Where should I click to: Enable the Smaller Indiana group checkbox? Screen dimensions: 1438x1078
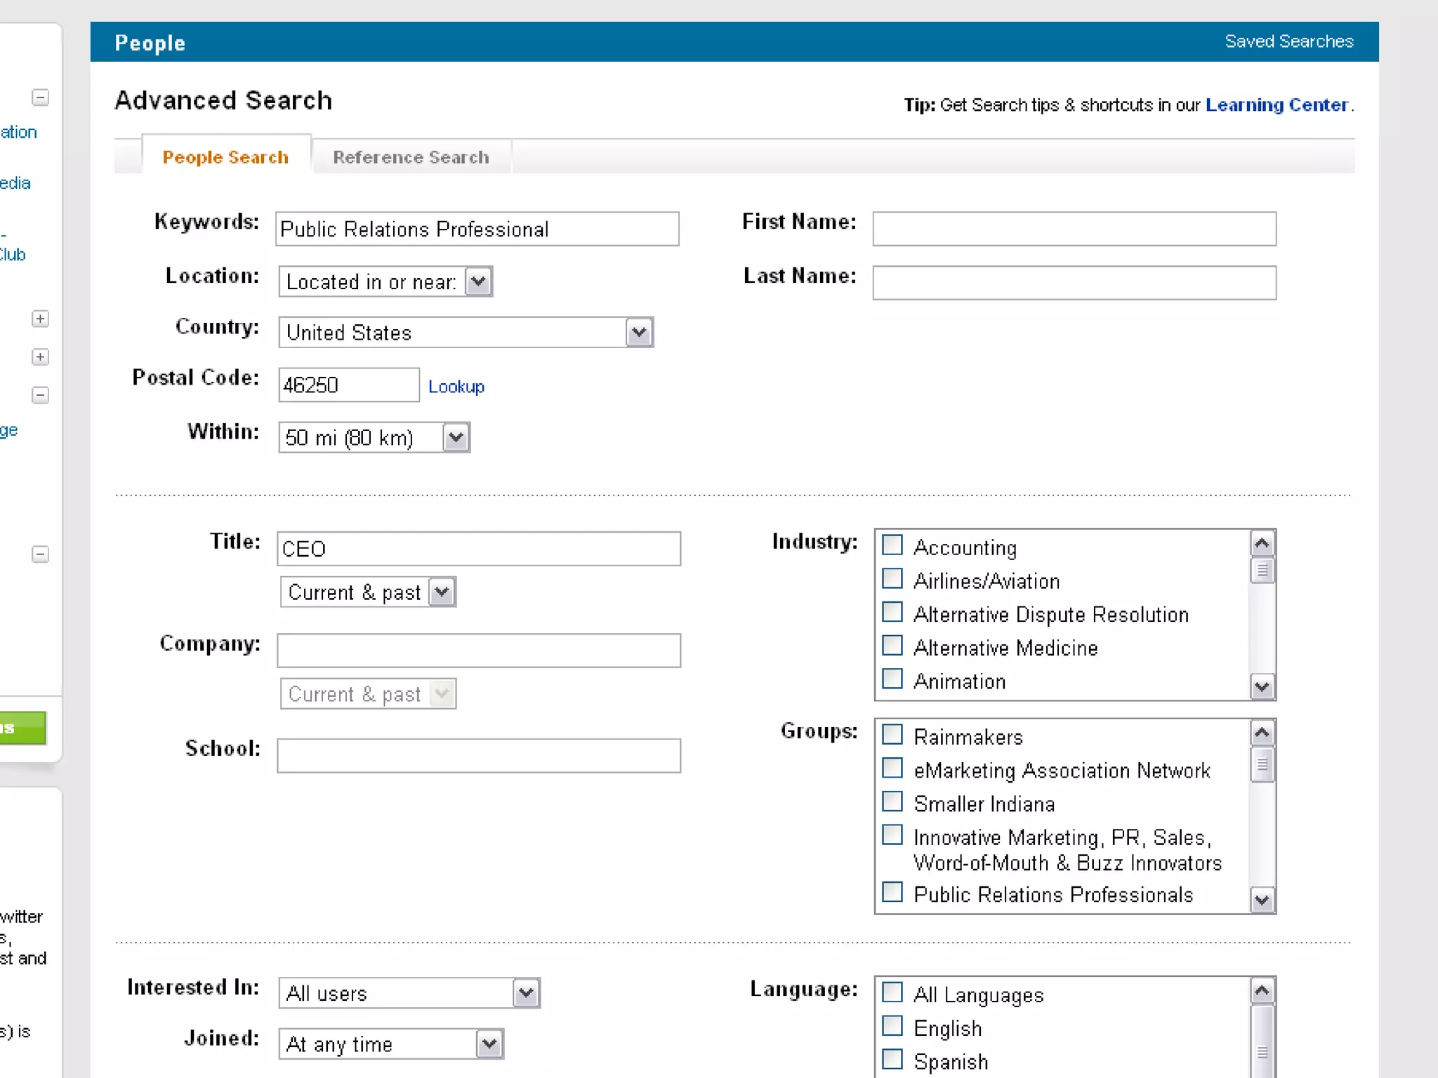coord(892,801)
